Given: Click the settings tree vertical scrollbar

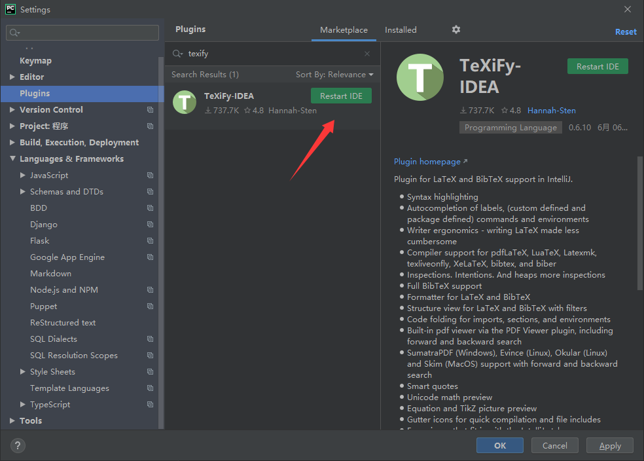Looking at the screenshot, I should coord(161,242).
